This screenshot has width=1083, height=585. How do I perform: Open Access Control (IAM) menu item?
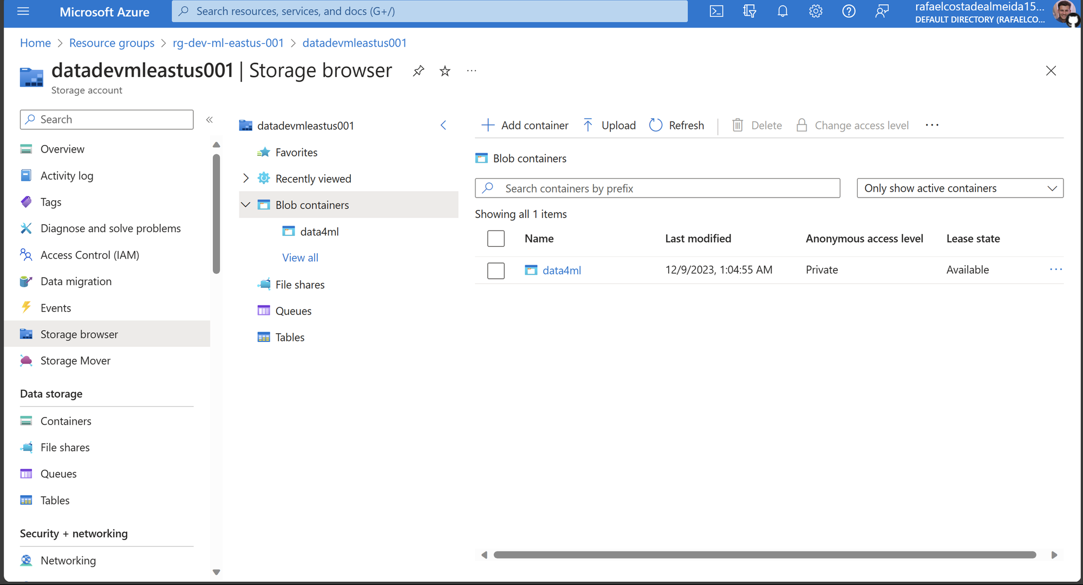tap(89, 255)
